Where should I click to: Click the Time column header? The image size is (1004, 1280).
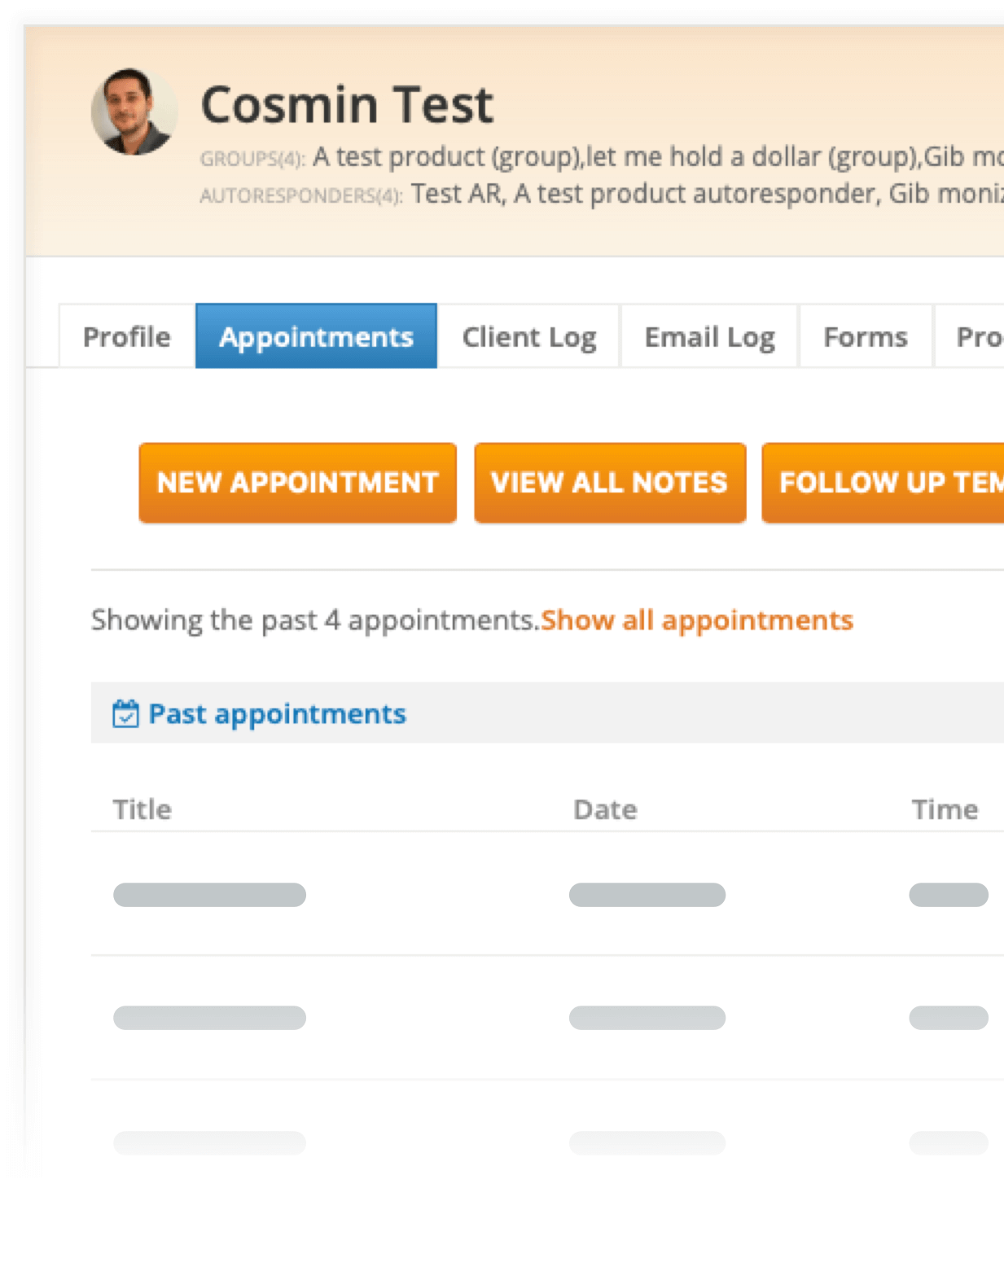pyautogui.click(x=945, y=809)
